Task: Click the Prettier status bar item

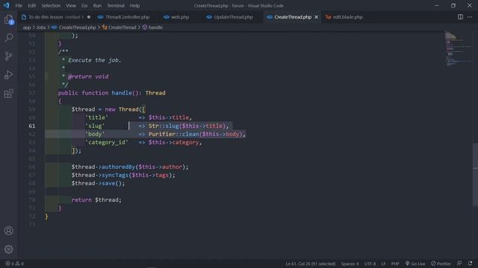Action: pos(441,264)
